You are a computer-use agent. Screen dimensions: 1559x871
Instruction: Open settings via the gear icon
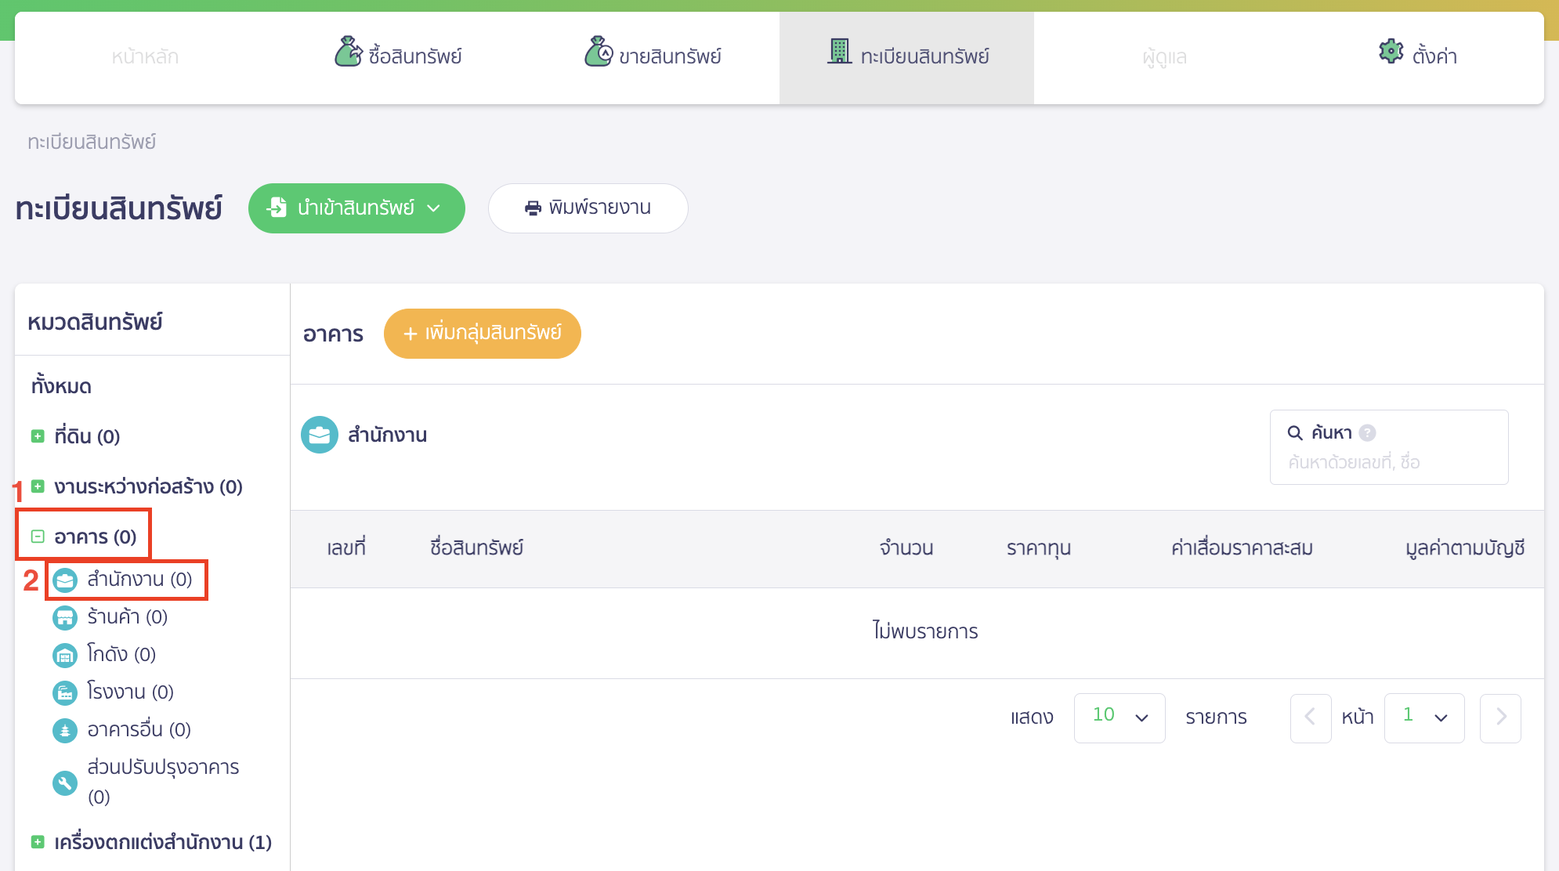click(1390, 52)
